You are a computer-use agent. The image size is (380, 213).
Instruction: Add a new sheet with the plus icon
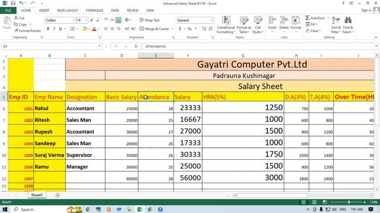[58, 195]
